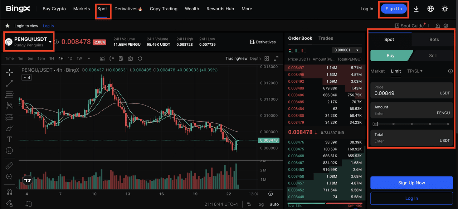This screenshot has width=458, height=209.
Task: Choose the Market order type
Action: (377, 71)
